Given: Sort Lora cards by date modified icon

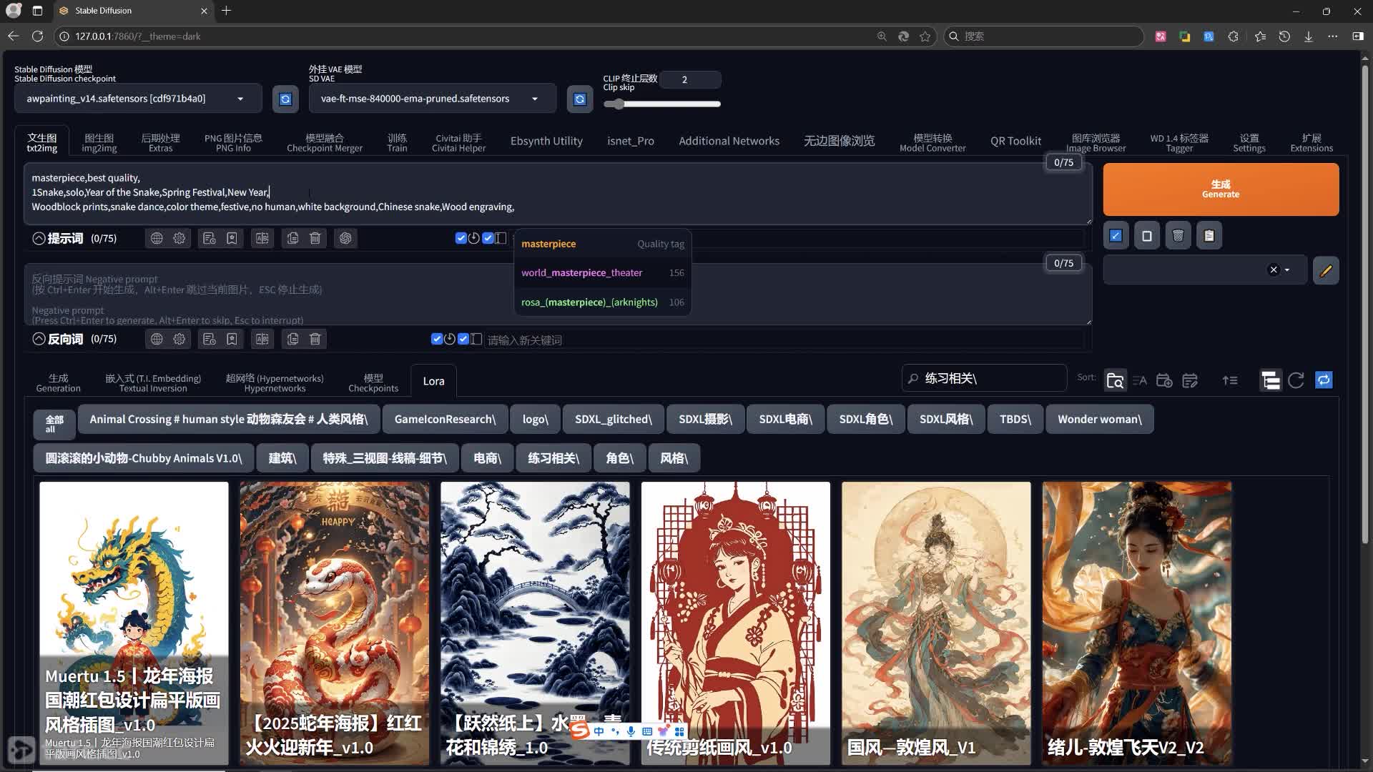Looking at the screenshot, I should pos(1190,380).
